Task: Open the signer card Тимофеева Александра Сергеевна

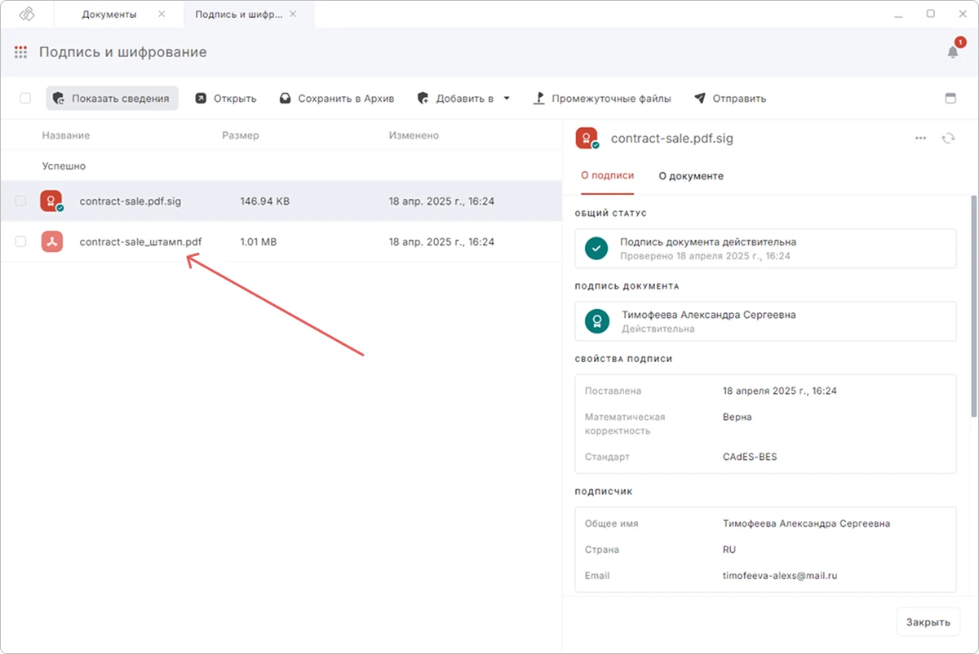Action: pyautogui.click(x=765, y=321)
